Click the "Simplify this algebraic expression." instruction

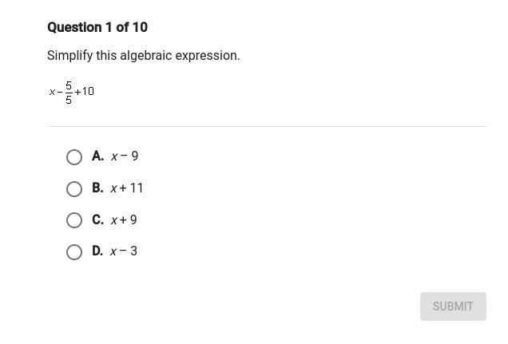pyautogui.click(x=144, y=56)
